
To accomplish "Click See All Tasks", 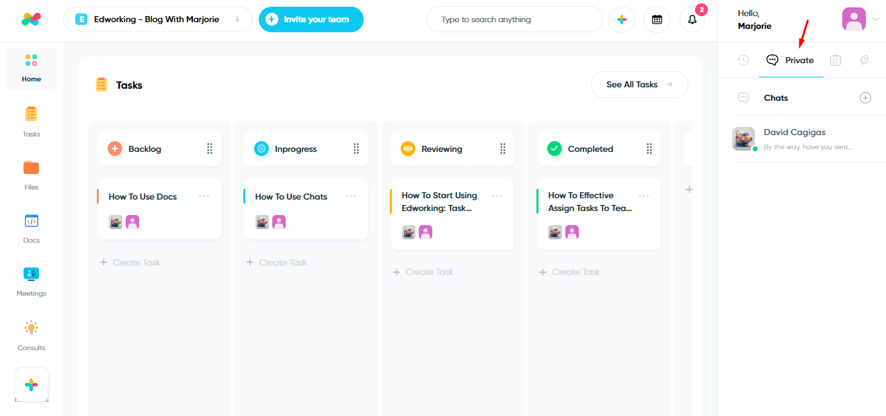I will (639, 85).
